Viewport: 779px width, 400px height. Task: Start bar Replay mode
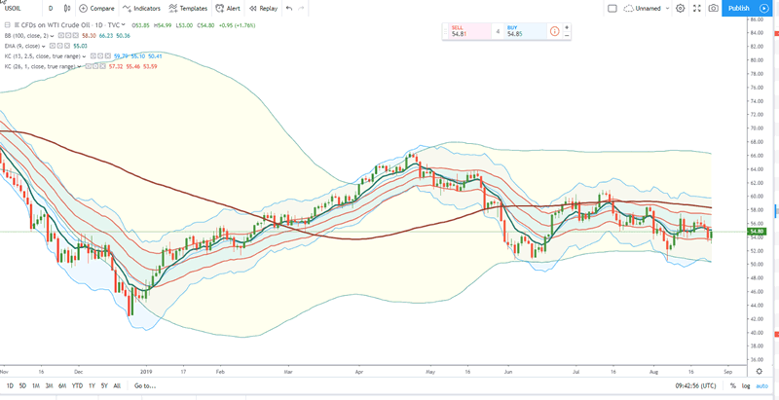[x=263, y=8]
